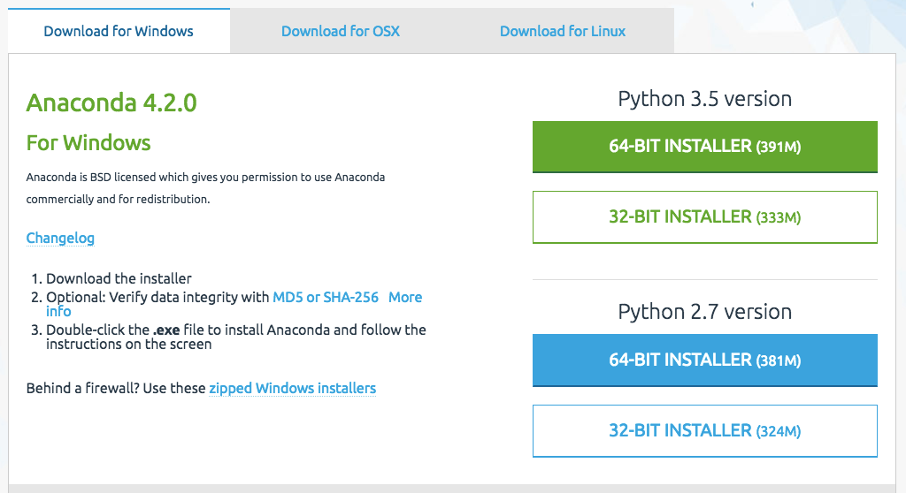This screenshot has height=493, width=906.
Task: Switch to the Download for Windows tab
Action: click(x=119, y=31)
